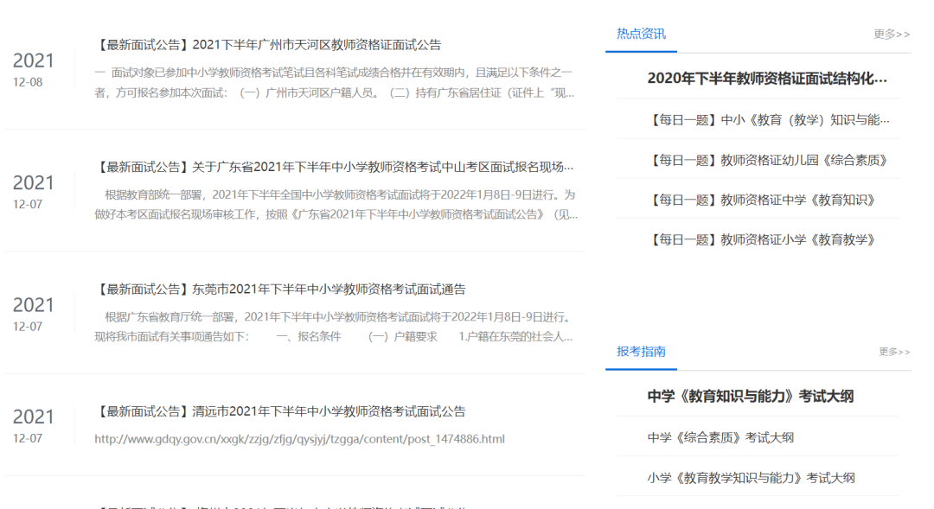Image resolution: width=934 pixels, height=509 pixels.
Task: Open 【每日一题】中小《教育（教学）知识与能 link
Action: point(769,120)
